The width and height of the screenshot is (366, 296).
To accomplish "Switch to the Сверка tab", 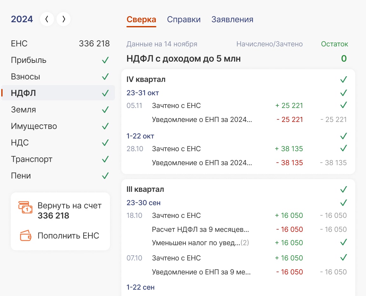I will point(141,19).
